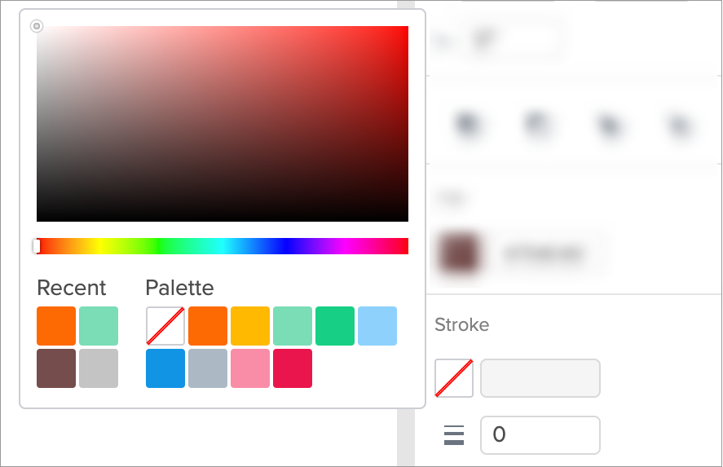Choose the yellow Palette swatch

pyautogui.click(x=250, y=326)
